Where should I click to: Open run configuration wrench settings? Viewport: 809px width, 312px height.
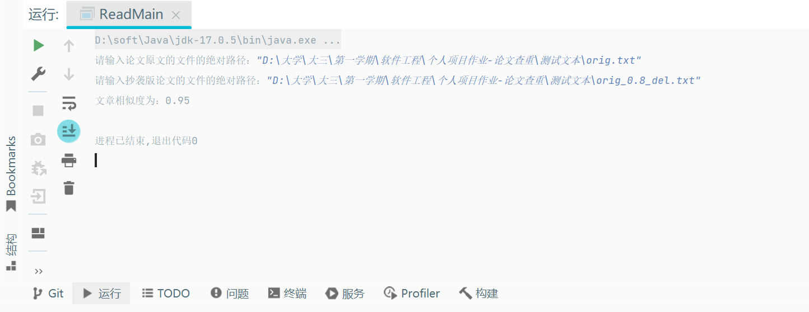38,73
